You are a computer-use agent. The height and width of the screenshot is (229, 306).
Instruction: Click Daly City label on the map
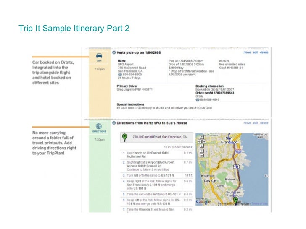[210, 181]
